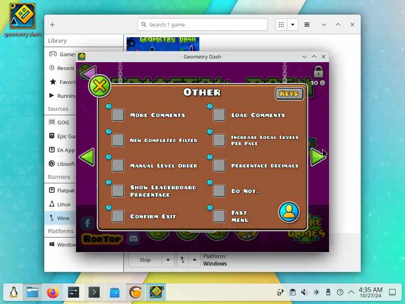Open the Discord link icon in game
The width and height of the screenshot is (405, 304).
click(x=133, y=238)
